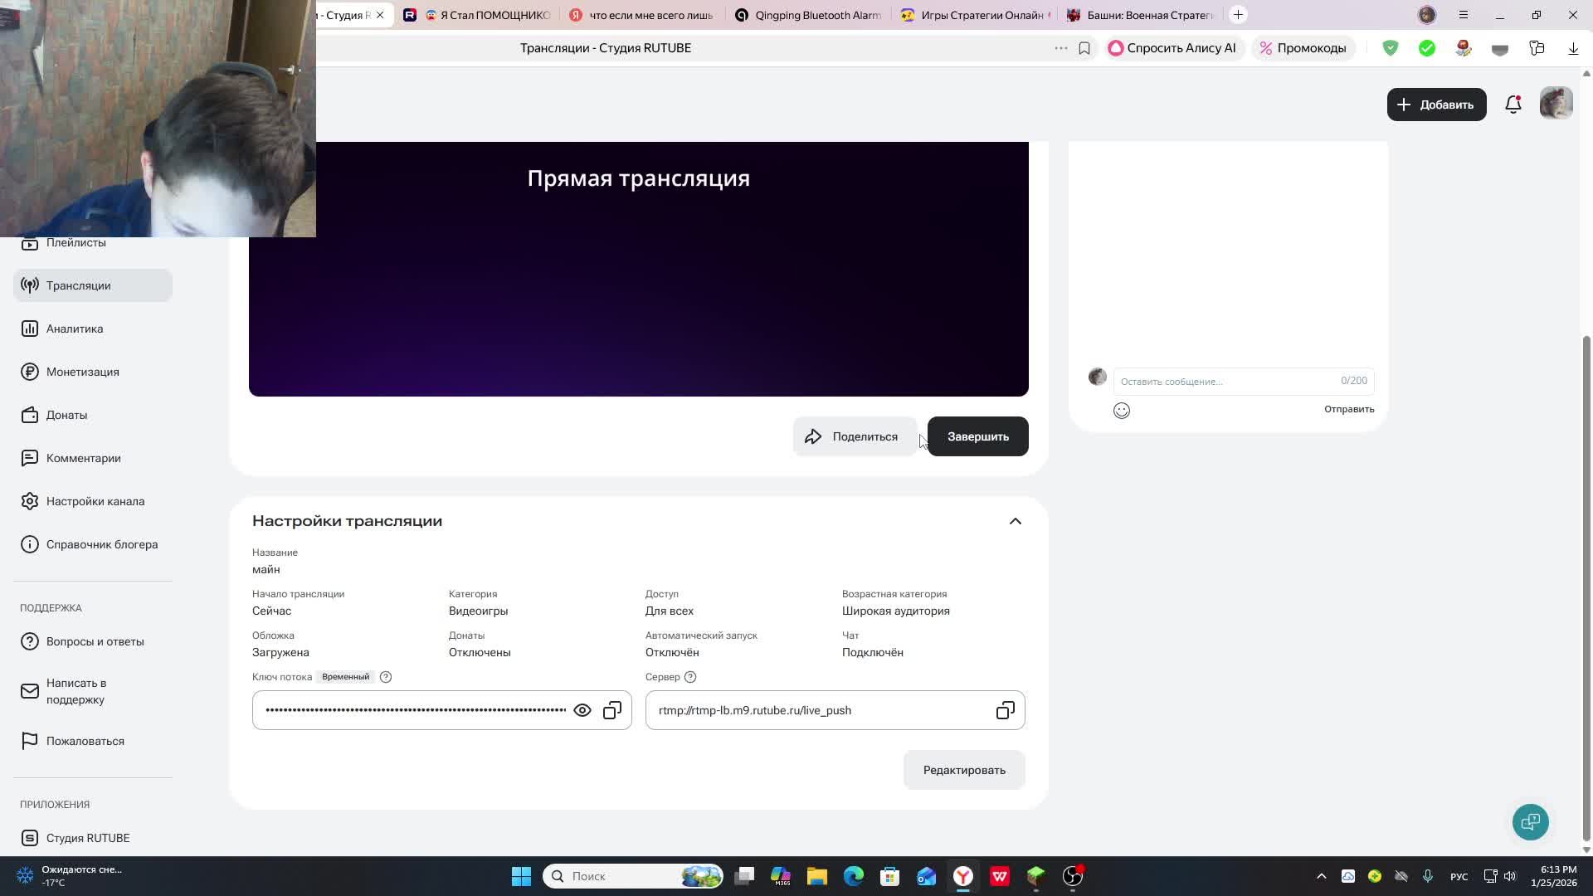
Task: Go to Монетизация in the sidebar
Action: [82, 372]
